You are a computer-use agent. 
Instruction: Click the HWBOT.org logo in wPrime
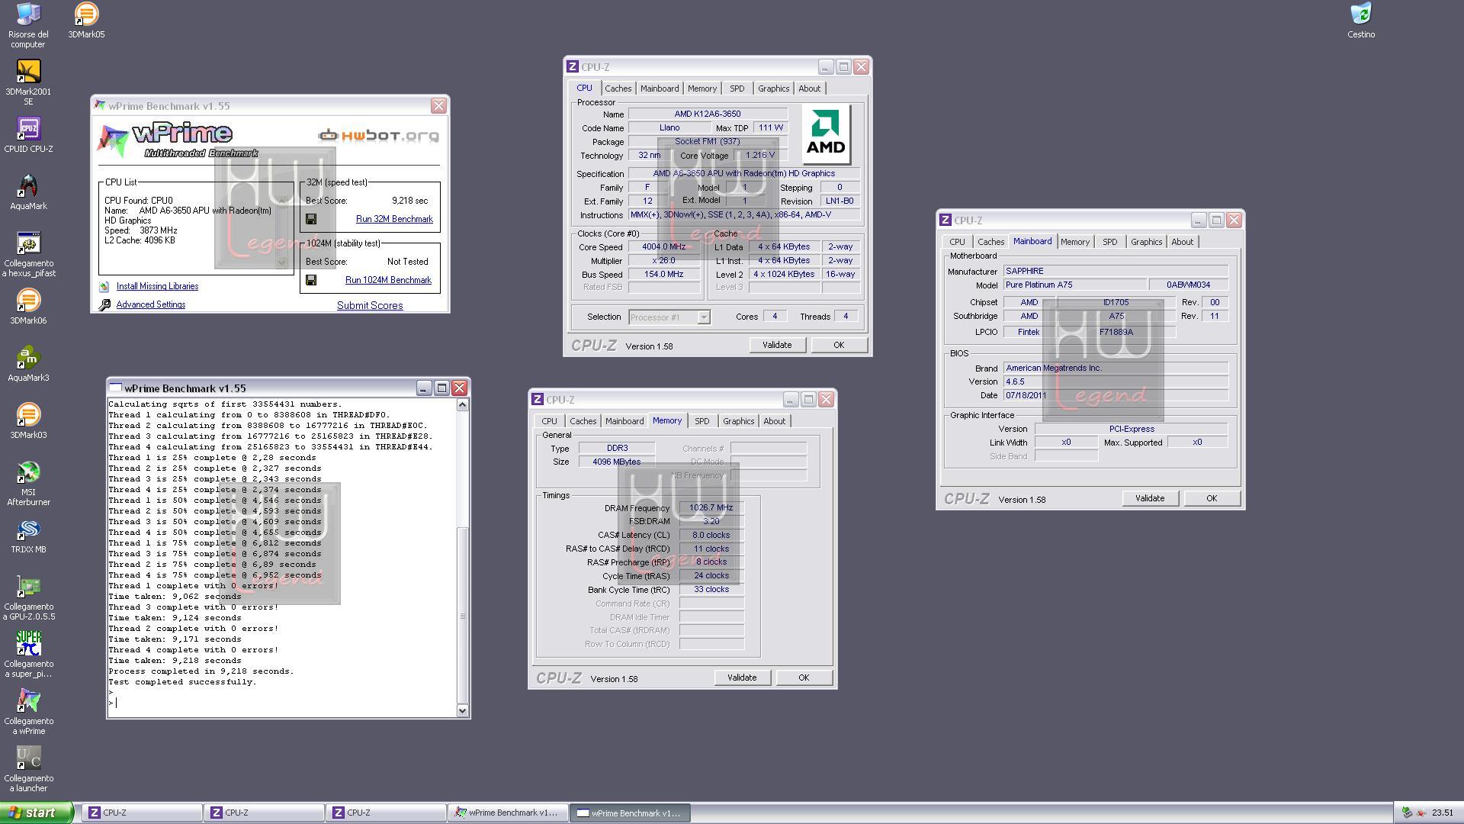pos(379,136)
